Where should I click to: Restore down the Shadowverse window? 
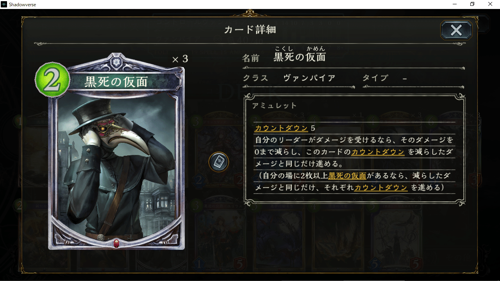click(x=472, y=4)
